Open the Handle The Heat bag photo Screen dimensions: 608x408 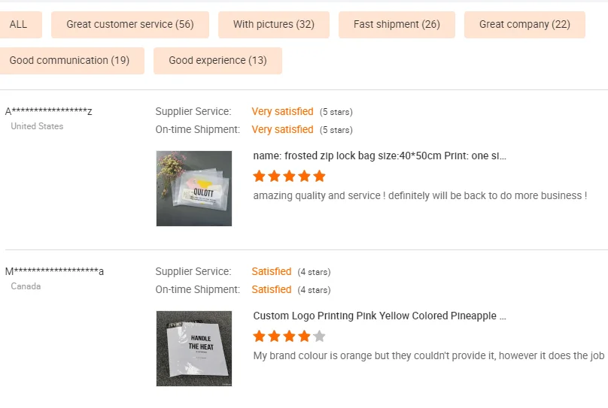coord(194,349)
